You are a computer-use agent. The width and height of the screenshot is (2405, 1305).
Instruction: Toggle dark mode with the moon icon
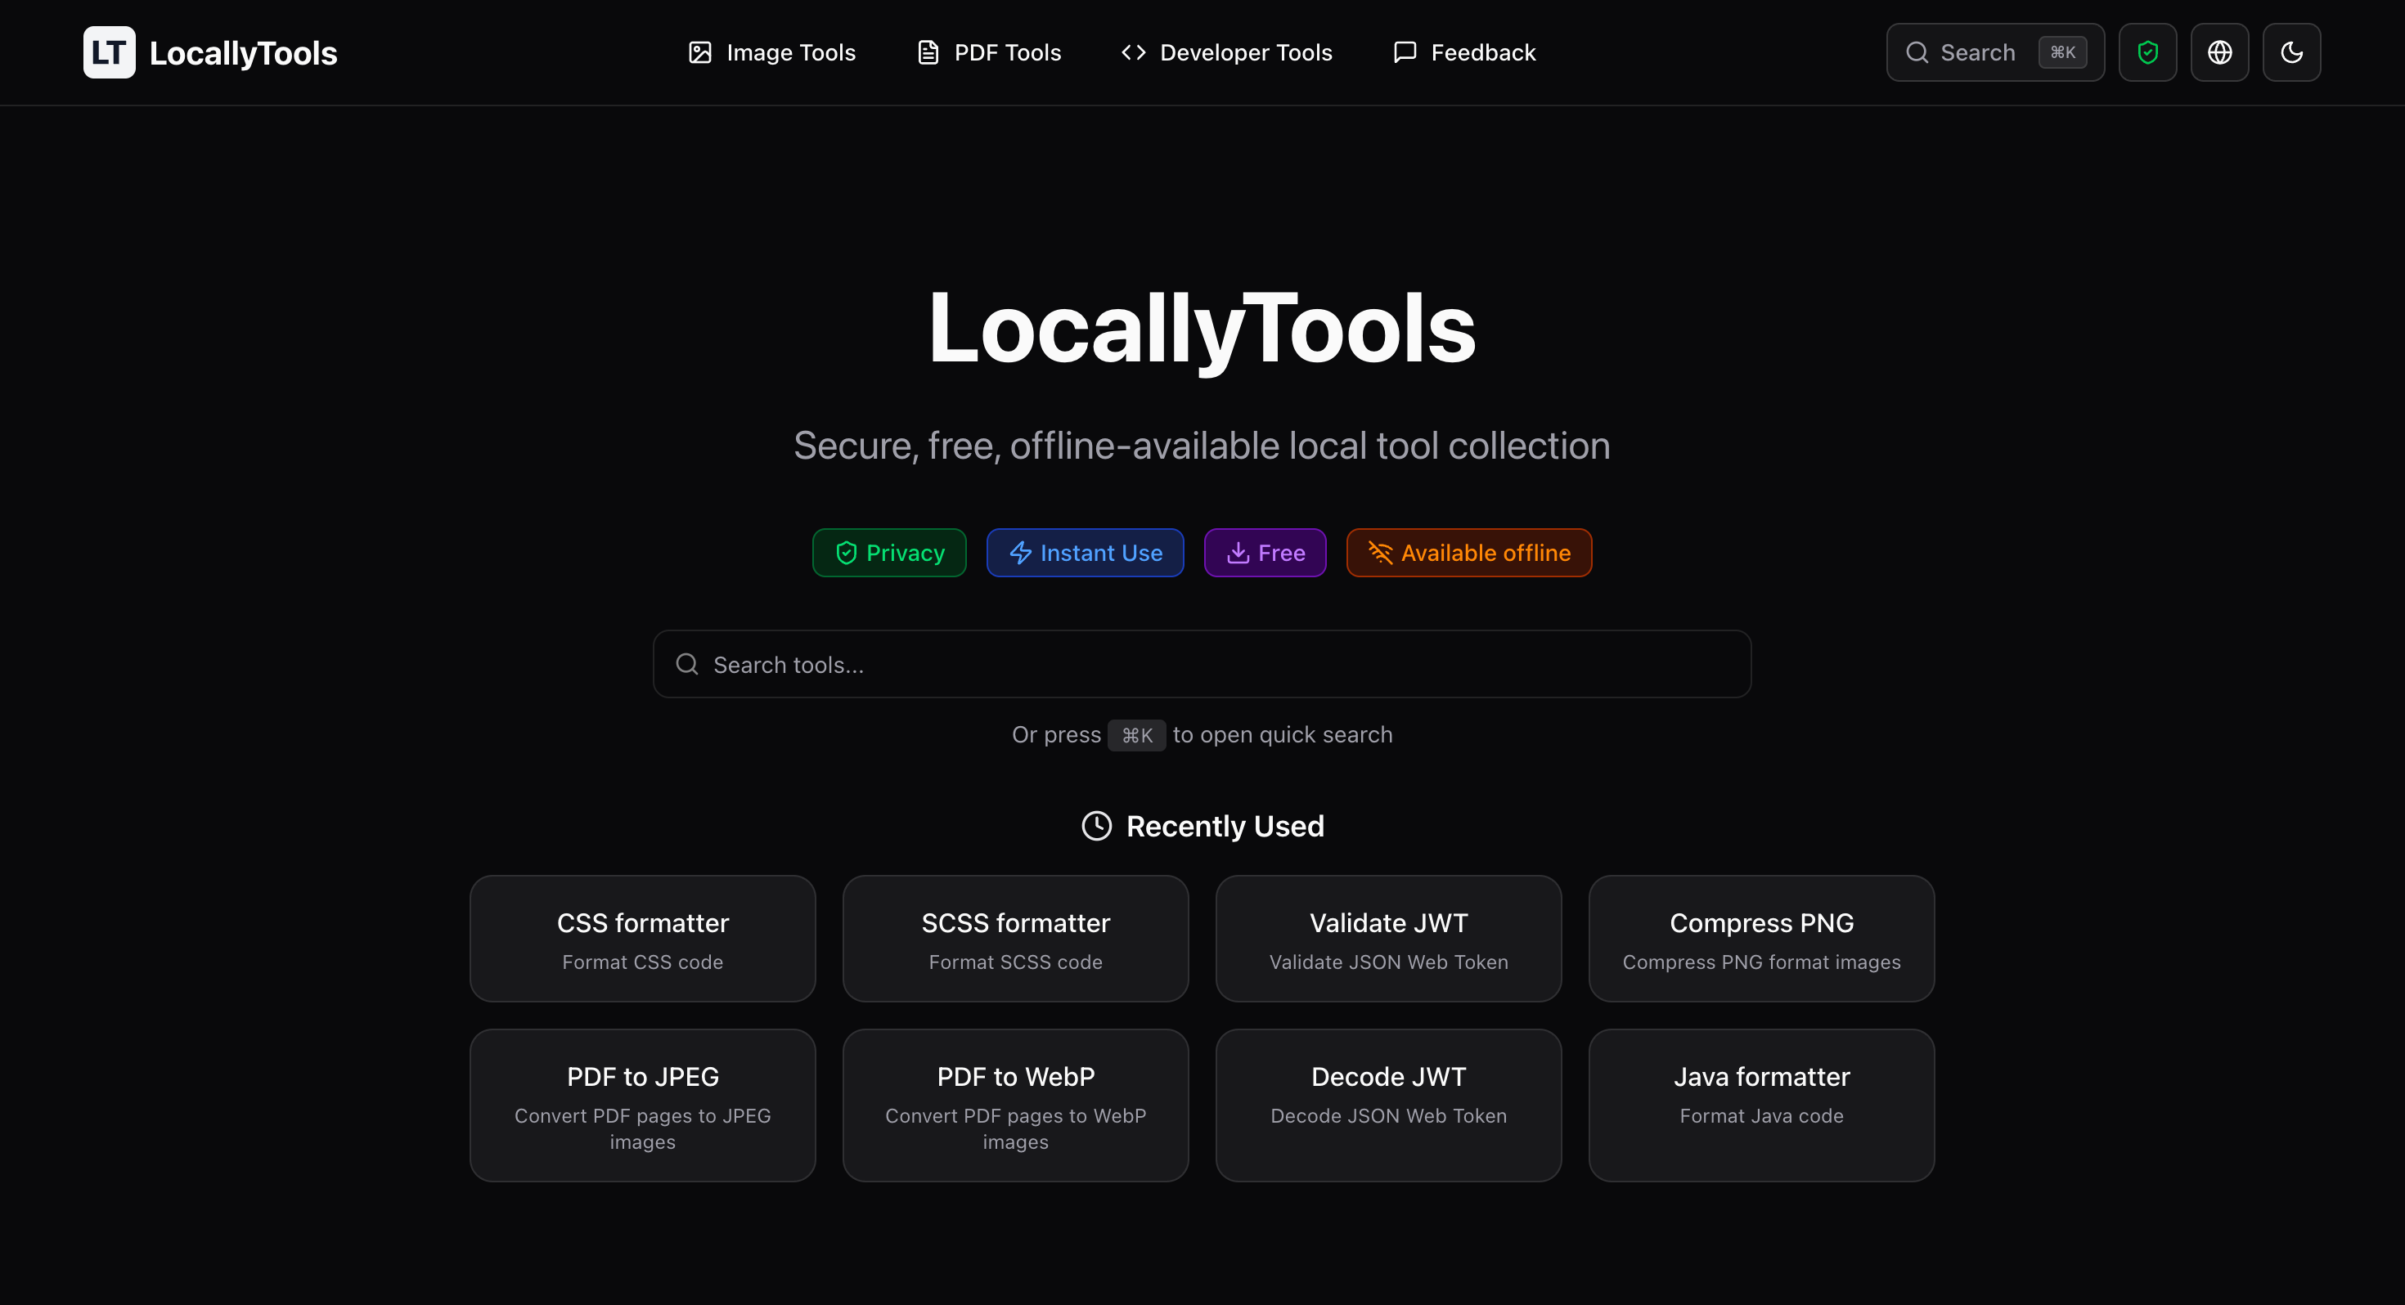pyautogui.click(x=2291, y=52)
